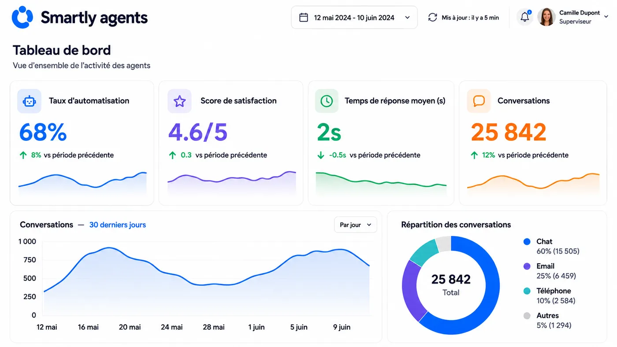The height and width of the screenshot is (347, 617).
Task: Click the 12 mai x-axis label
Action: click(47, 327)
